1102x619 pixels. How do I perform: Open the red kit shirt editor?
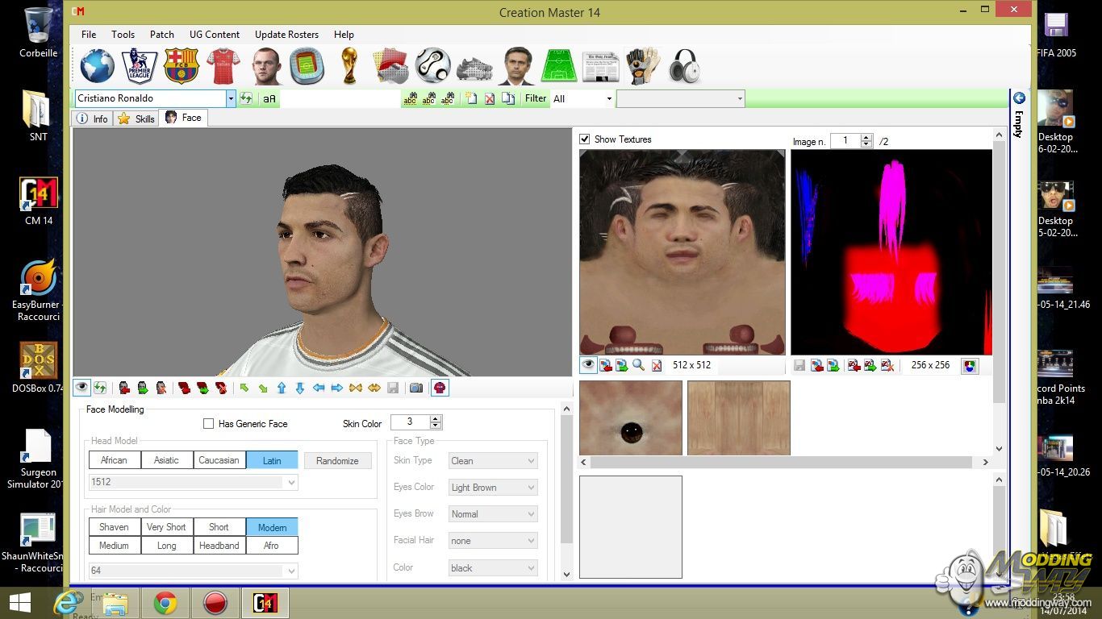[223, 66]
